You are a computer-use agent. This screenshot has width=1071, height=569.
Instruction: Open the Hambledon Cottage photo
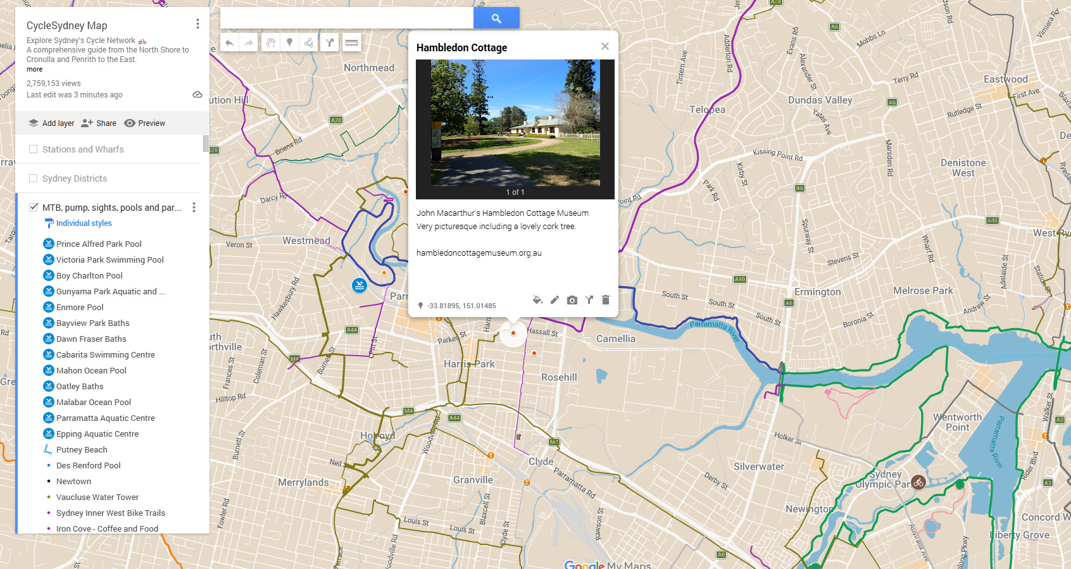(x=515, y=123)
